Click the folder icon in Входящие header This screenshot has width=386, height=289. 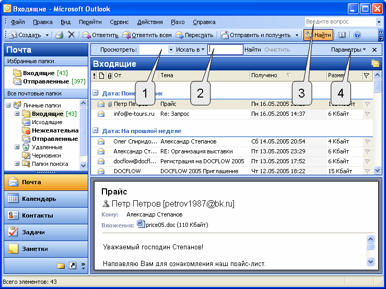tap(376, 64)
